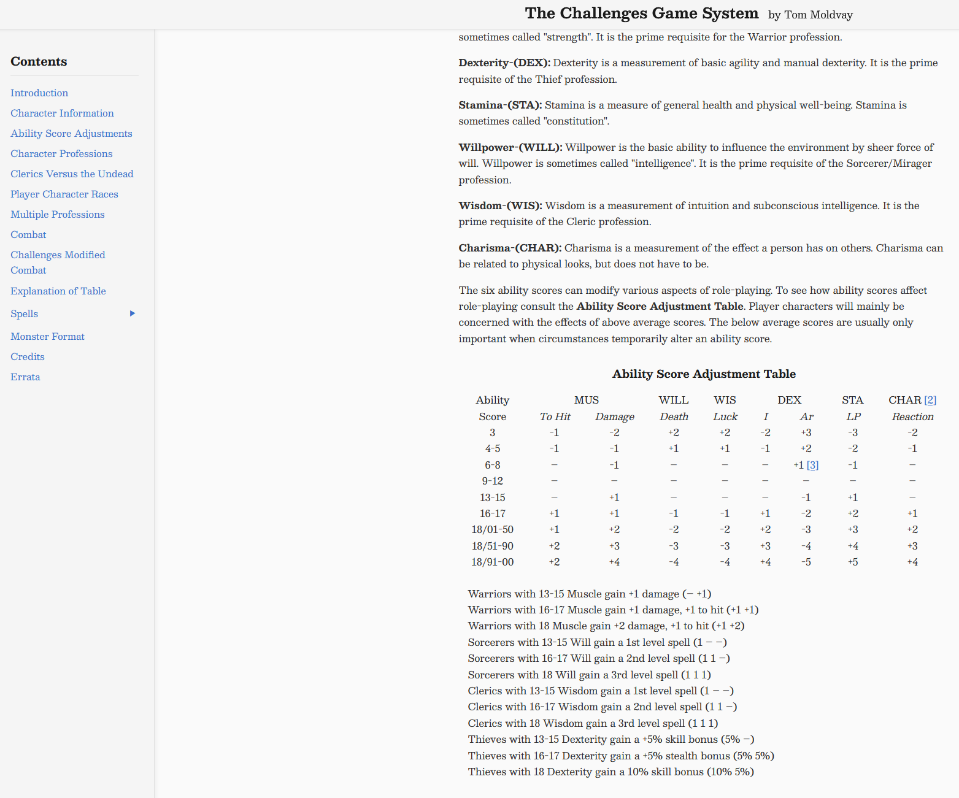959x798 pixels.
Task: Select the 18/51-90 ability score row label
Action: click(493, 546)
